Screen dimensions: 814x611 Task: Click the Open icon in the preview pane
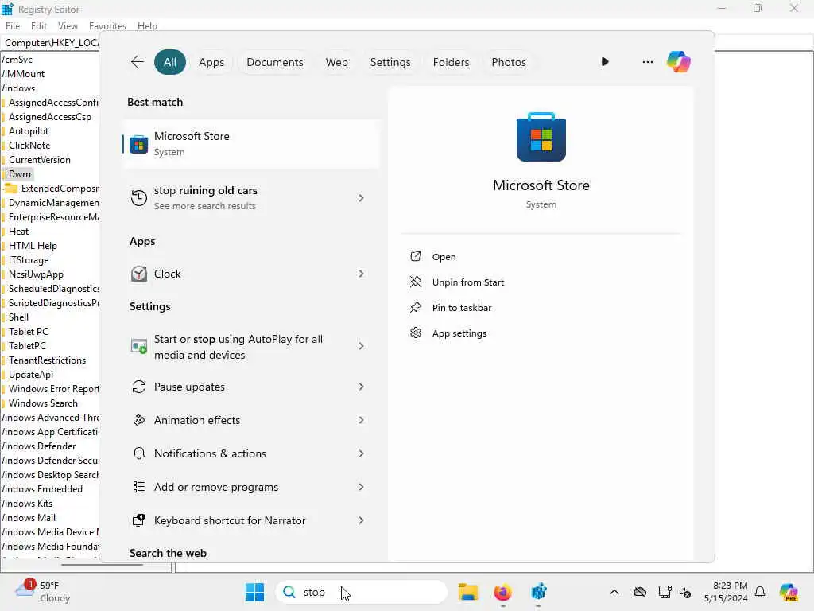point(415,256)
